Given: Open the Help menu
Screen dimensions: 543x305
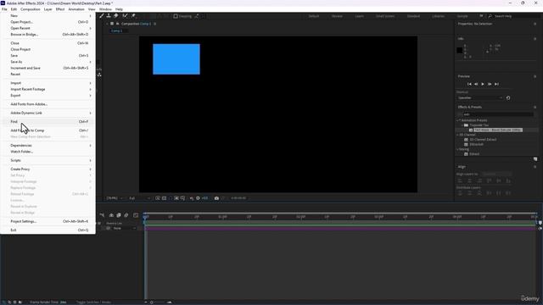Looking at the screenshot, I should (x=119, y=9).
